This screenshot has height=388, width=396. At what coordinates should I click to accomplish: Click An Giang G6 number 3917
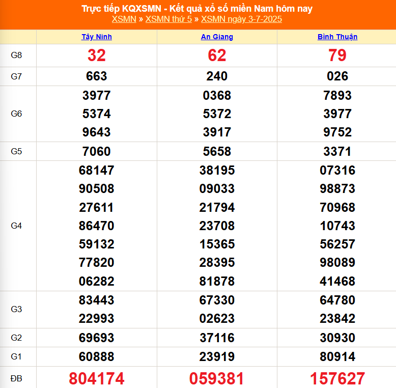pos(217,132)
